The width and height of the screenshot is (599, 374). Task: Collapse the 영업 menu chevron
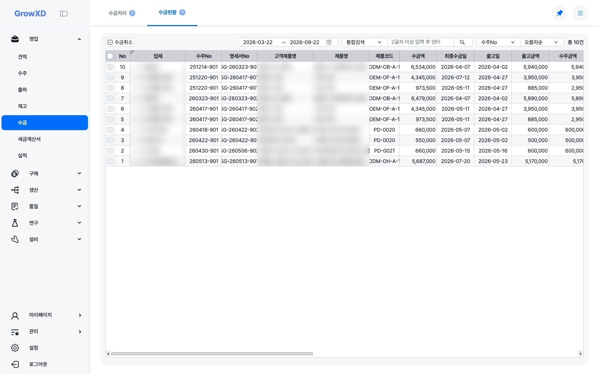79,39
